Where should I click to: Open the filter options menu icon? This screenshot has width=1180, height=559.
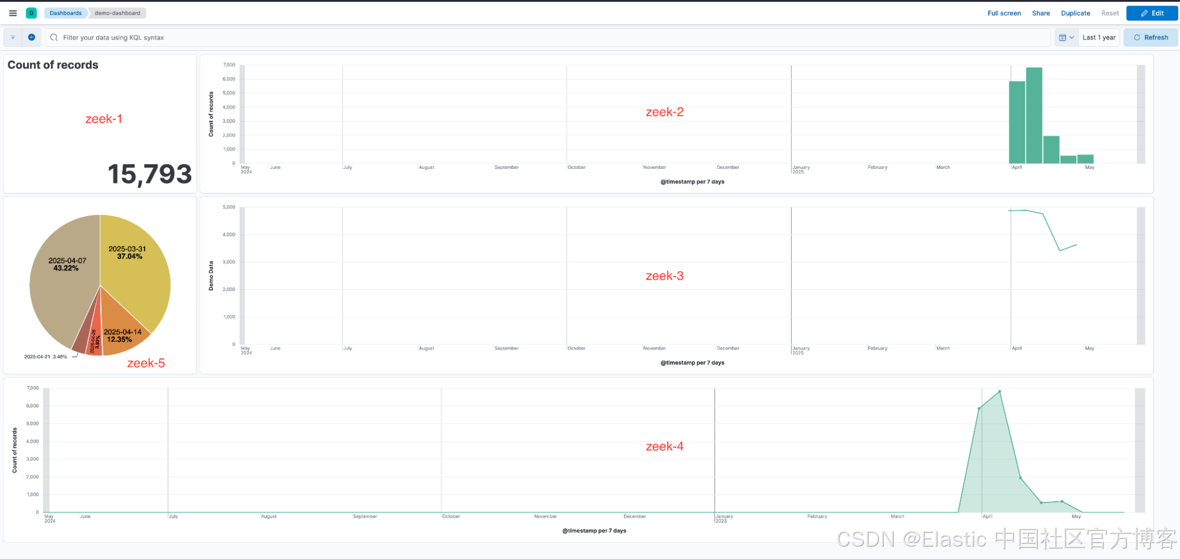(13, 37)
